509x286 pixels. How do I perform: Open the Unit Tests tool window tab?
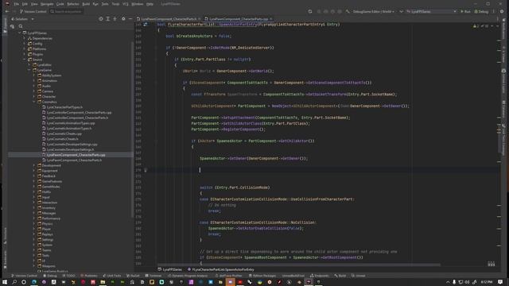(x=112, y=276)
